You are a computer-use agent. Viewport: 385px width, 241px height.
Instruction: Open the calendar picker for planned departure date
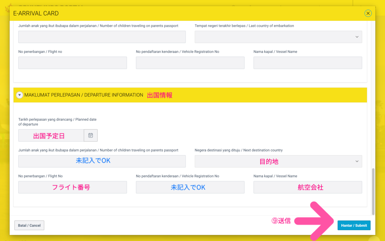tap(90, 135)
